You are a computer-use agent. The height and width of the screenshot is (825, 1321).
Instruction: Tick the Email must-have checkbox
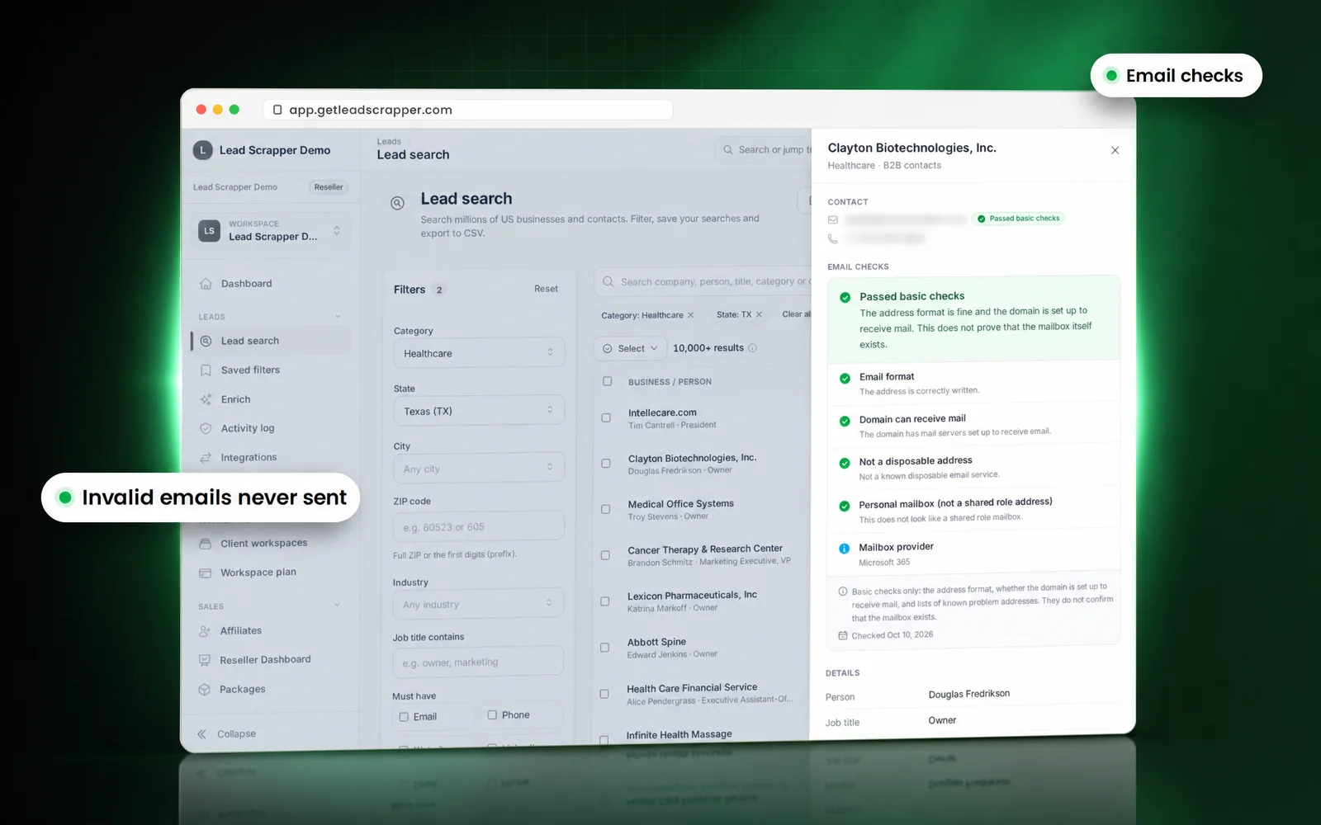coord(404,717)
